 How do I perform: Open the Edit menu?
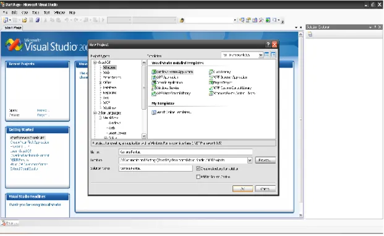tap(14, 12)
